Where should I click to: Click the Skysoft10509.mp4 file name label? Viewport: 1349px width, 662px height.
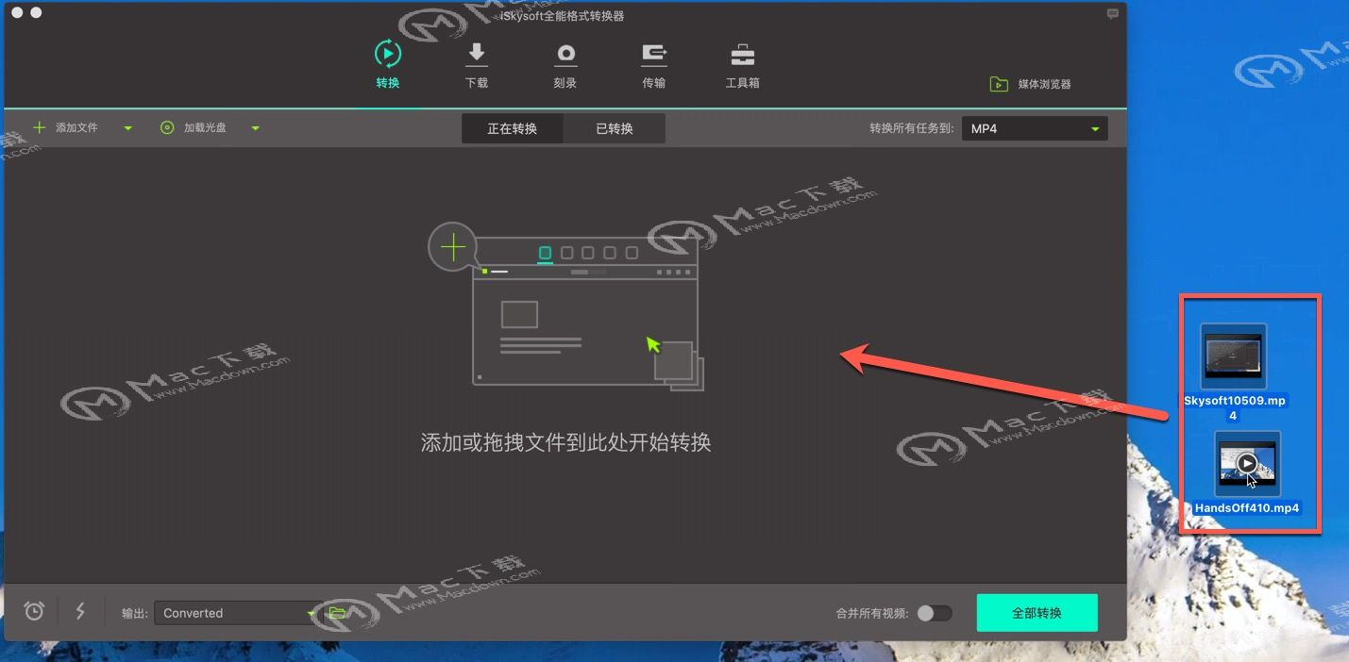pos(1234,408)
